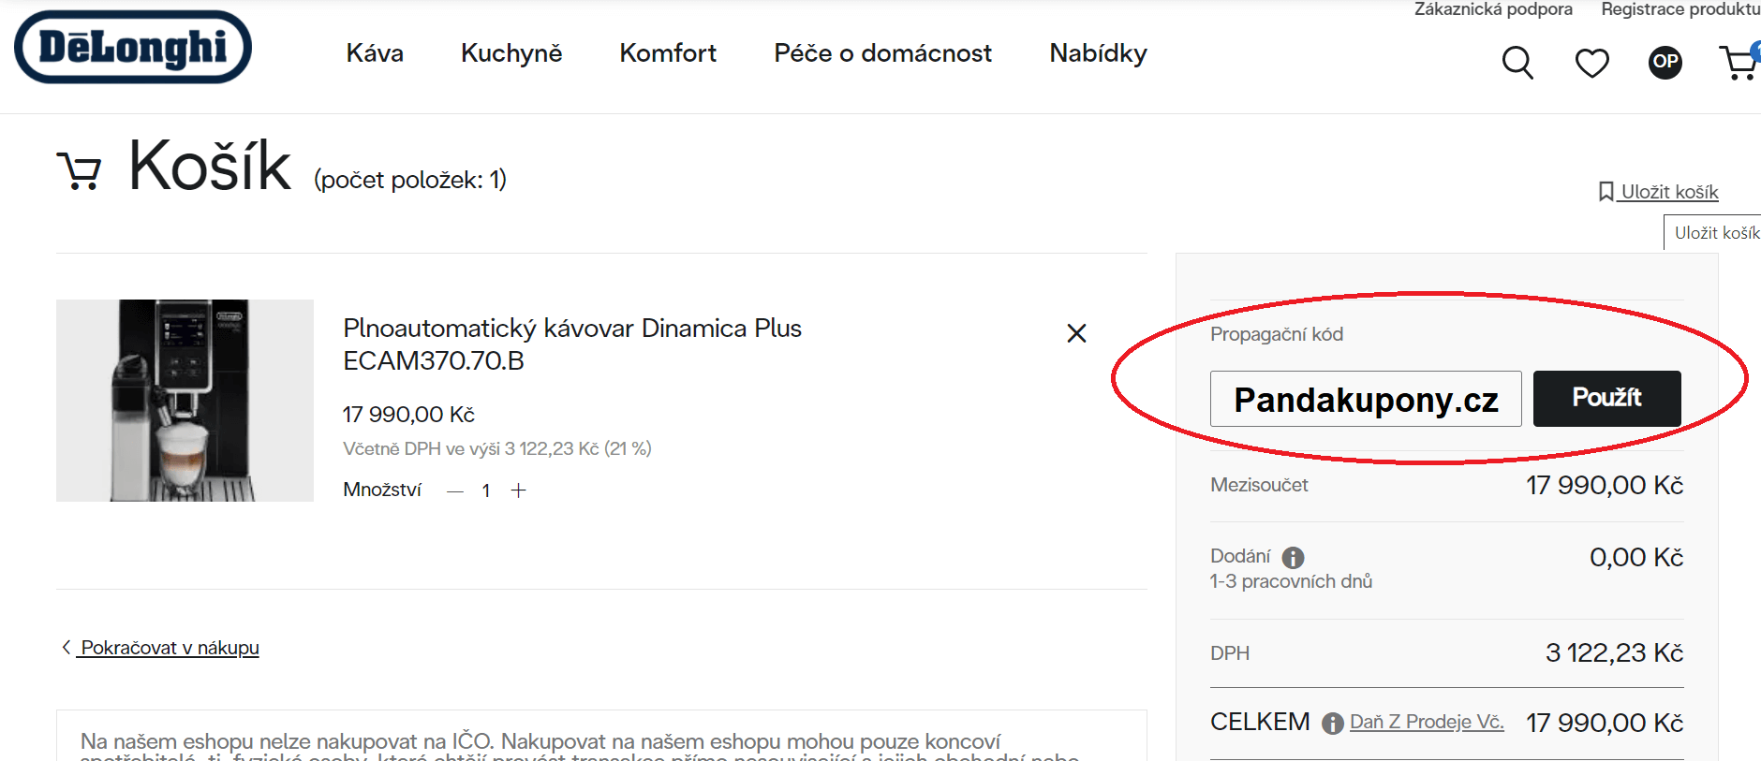Click the Dodání info icon
This screenshot has width=1761, height=761.
pos(1293,558)
